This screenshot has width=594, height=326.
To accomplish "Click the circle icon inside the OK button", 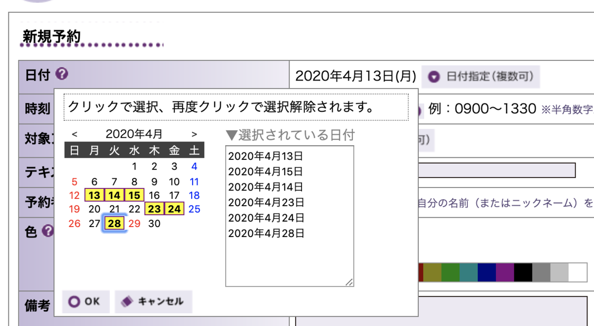I will click(x=75, y=302).
